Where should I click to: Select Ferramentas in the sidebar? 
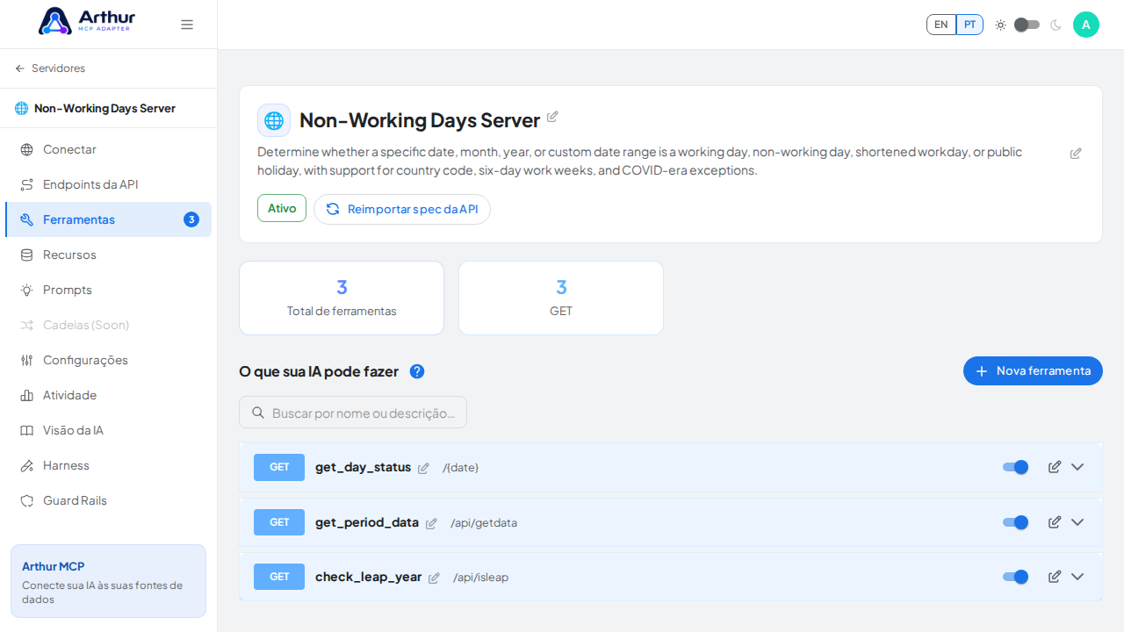[x=108, y=219]
